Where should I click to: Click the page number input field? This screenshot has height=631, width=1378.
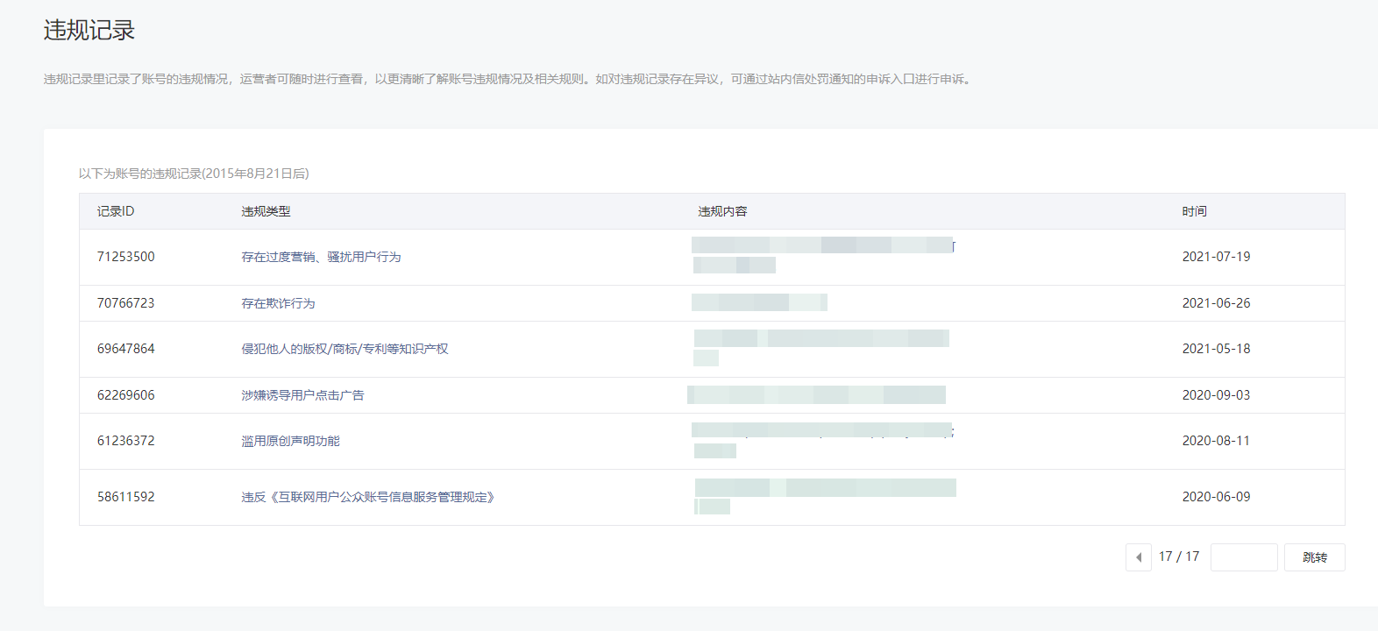(x=1243, y=557)
